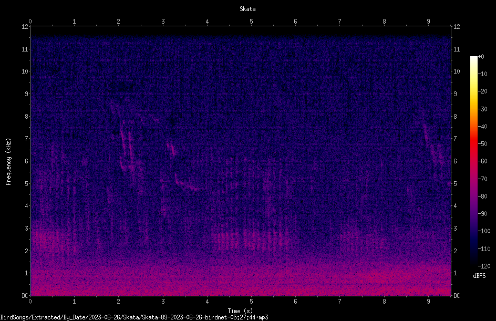Screen dimensions: 496x321
Task: Select the "-70" value on the dBFS scale
Action: pyautogui.click(x=482, y=179)
